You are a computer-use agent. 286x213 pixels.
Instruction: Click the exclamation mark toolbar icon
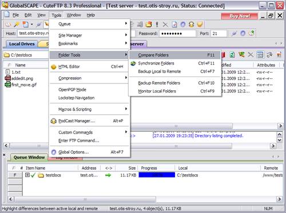pos(157,24)
